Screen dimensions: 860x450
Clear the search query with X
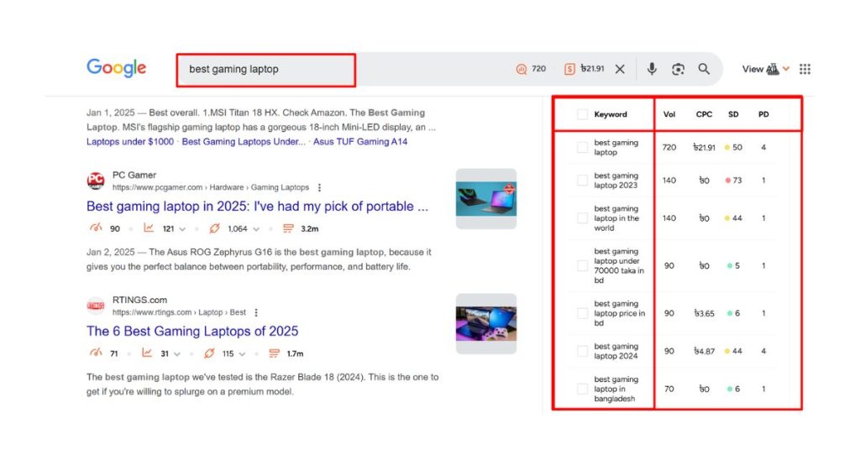620,69
